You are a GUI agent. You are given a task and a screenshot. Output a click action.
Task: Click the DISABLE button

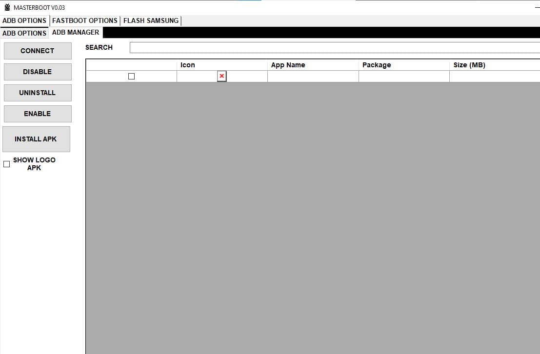pos(38,72)
